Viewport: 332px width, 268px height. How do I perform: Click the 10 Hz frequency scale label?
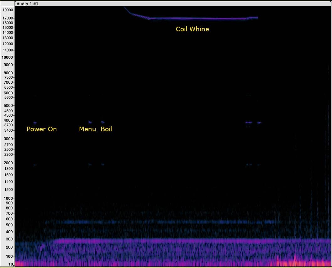(x=10, y=264)
